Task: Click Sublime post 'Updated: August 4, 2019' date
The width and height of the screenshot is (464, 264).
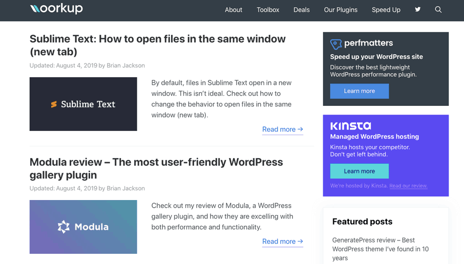Action: (x=64, y=65)
